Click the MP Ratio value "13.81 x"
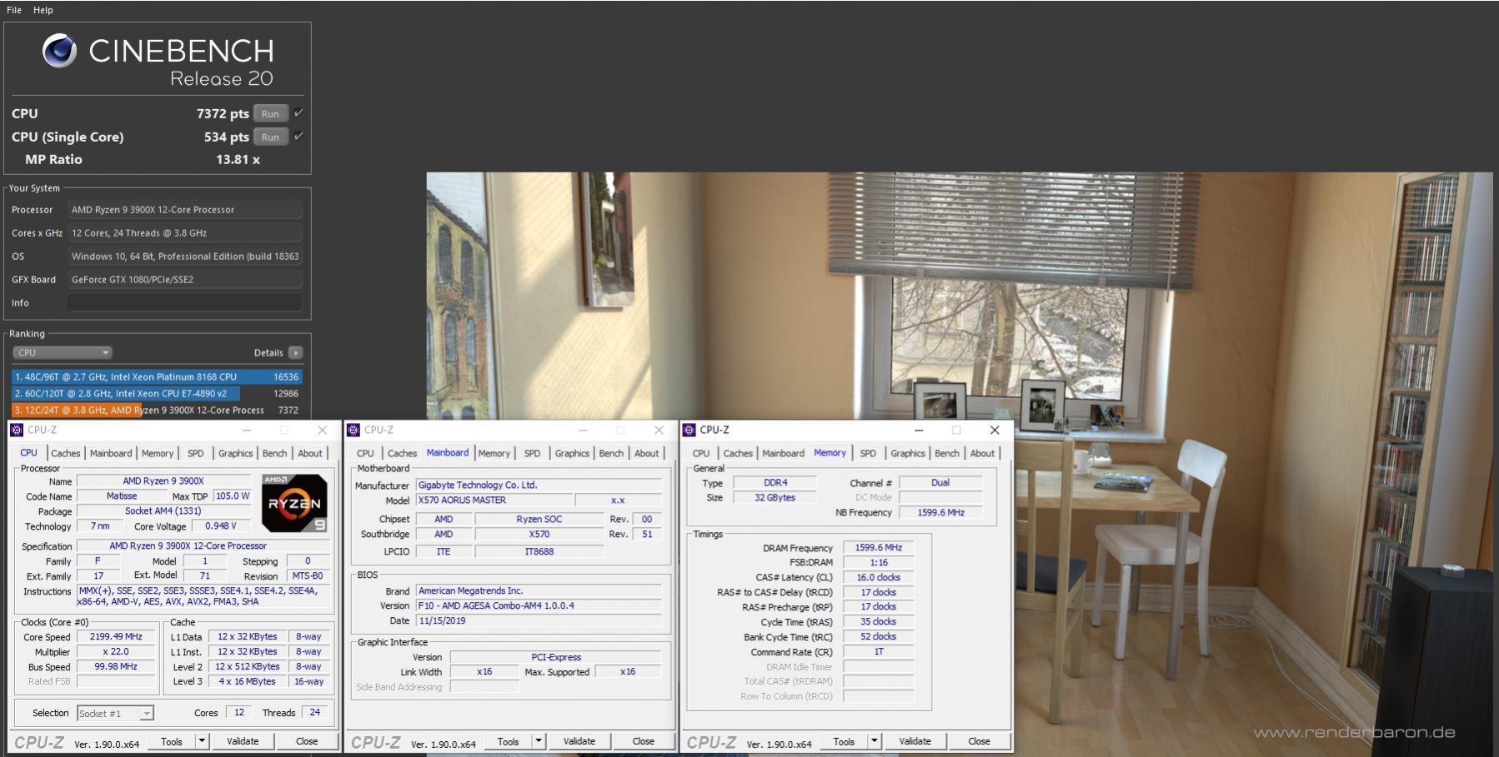 pos(238,159)
